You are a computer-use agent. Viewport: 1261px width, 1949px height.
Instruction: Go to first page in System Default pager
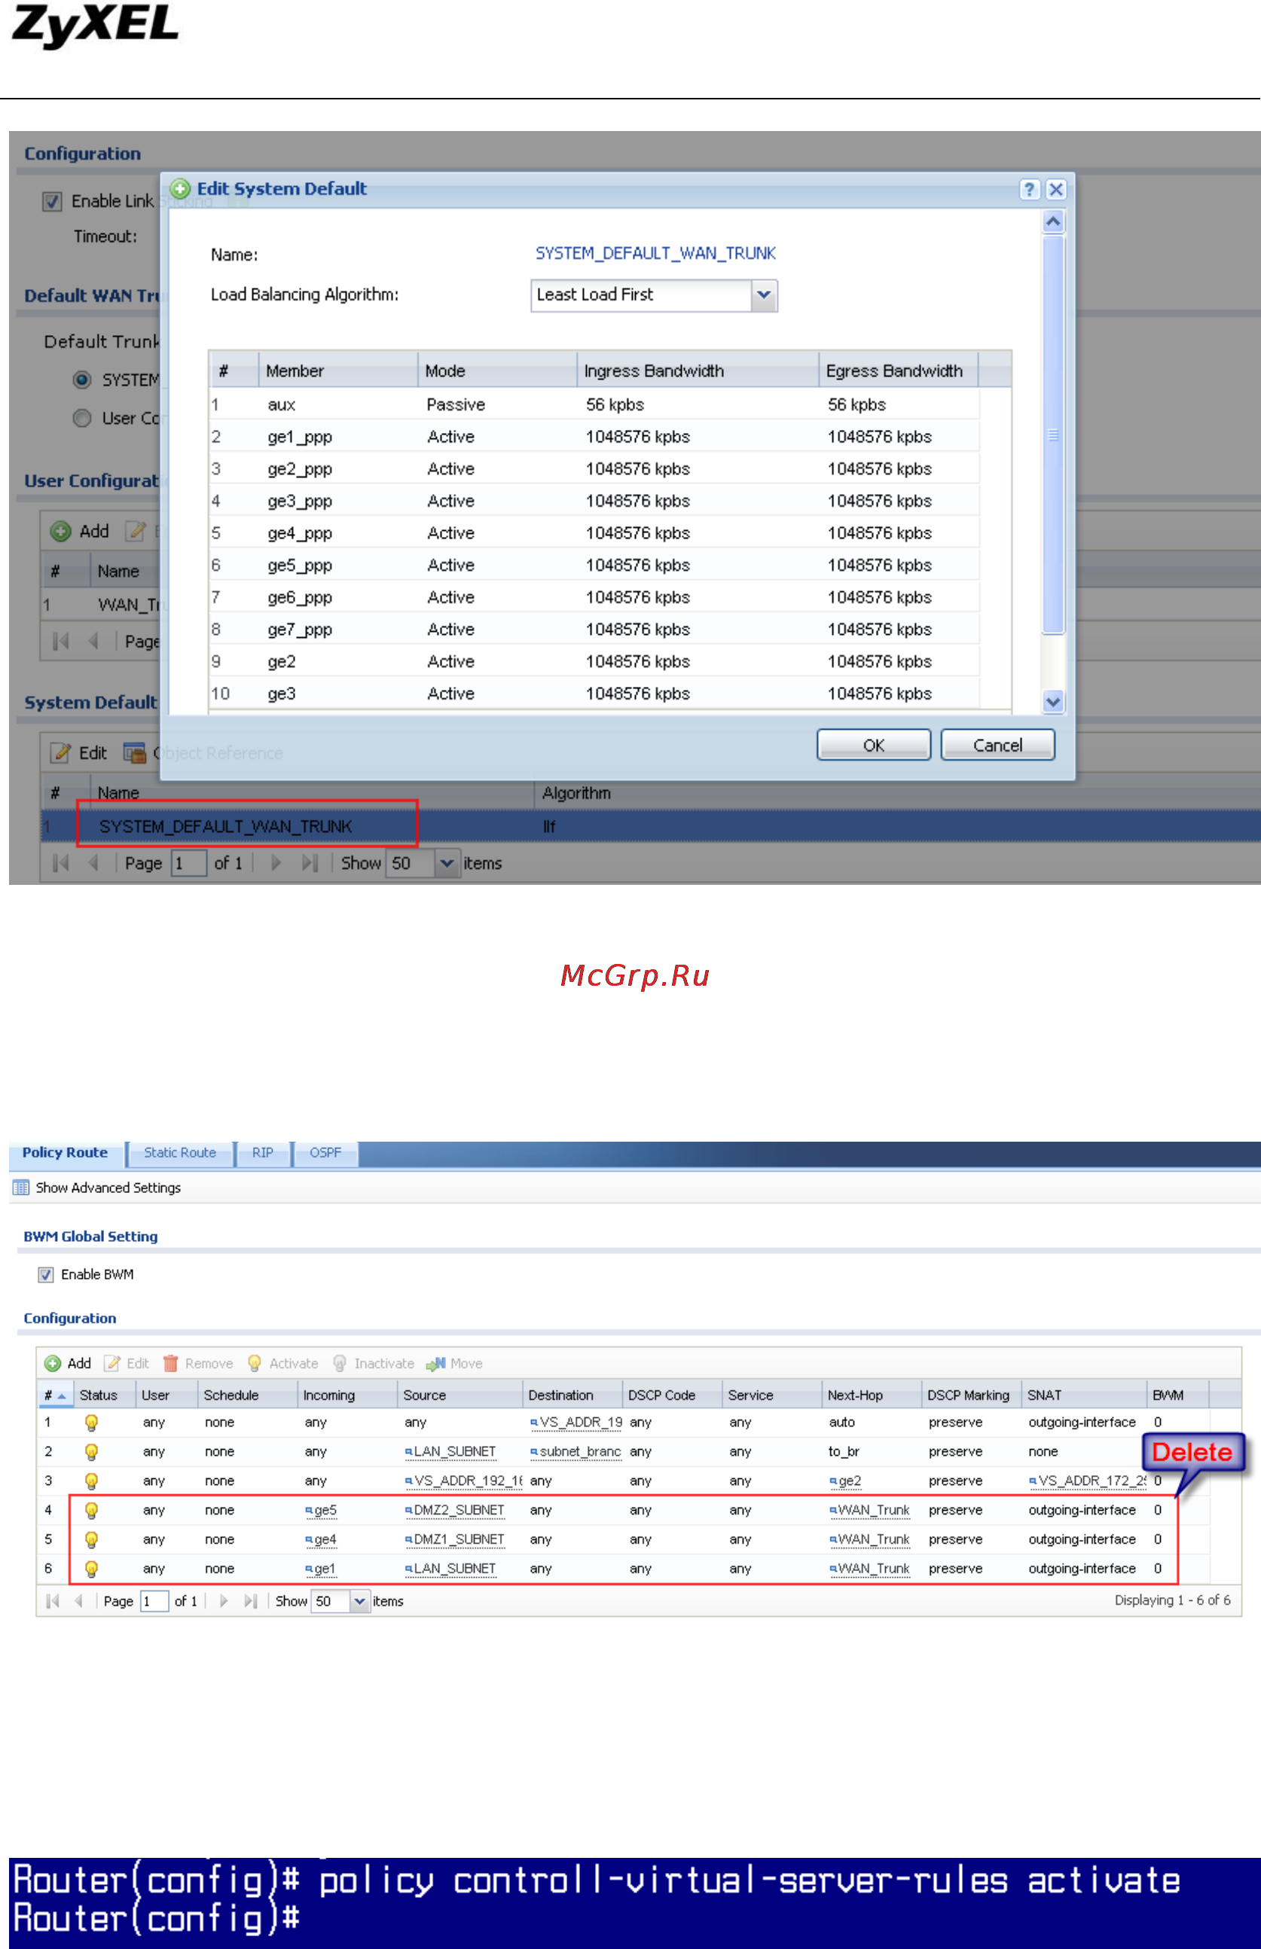point(60,863)
